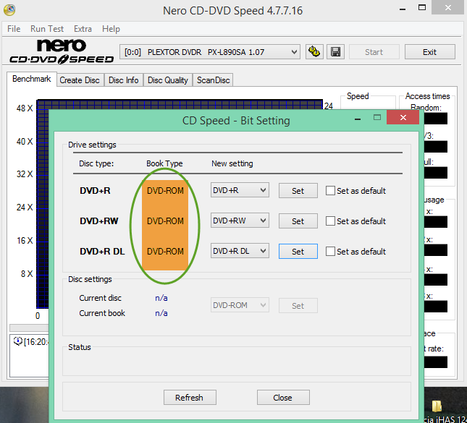Image resolution: width=467 pixels, height=423 pixels.
Task: Click the Close button in dialog
Action: pos(283,398)
